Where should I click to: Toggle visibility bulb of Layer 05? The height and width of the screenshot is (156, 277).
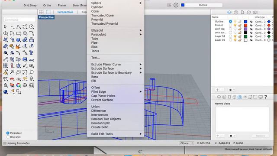[x=235, y=40]
